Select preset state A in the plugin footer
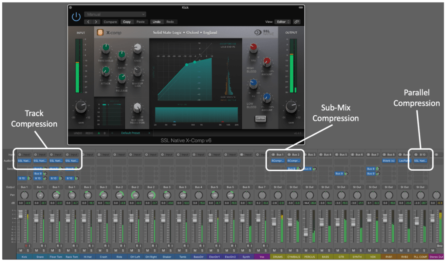The width and height of the screenshot is (447, 262). click(x=99, y=133)
